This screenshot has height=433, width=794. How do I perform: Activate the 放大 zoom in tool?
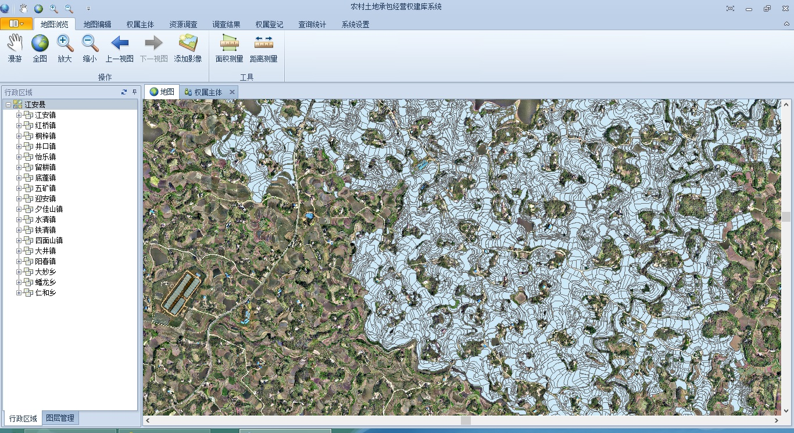tap(65, 48)
